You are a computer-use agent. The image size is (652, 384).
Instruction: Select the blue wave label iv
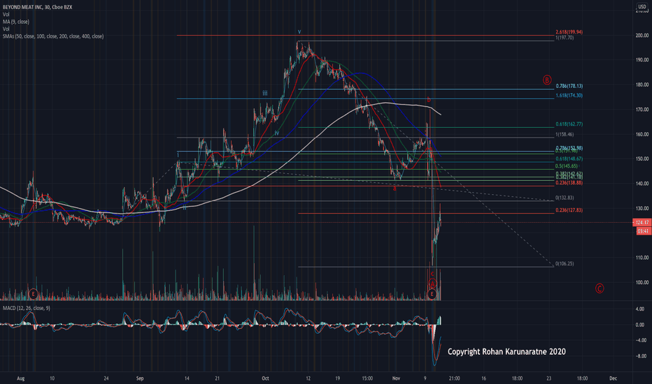click(276, 133)
